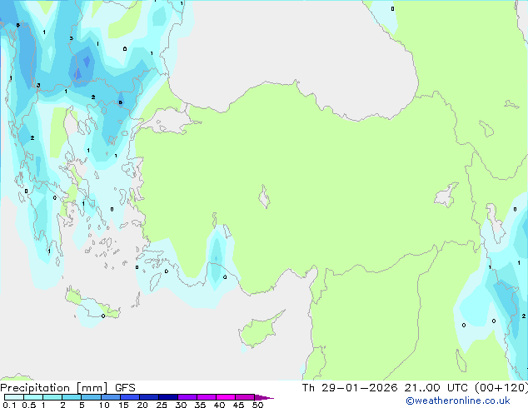Select the '30' legend scale number
528x408 pixels.
[x=181, y=405]
